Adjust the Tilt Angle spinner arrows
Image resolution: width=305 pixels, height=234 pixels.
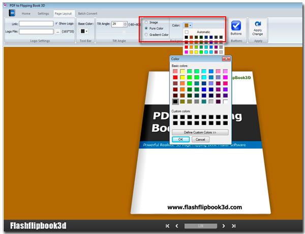(x=125, y=24)
